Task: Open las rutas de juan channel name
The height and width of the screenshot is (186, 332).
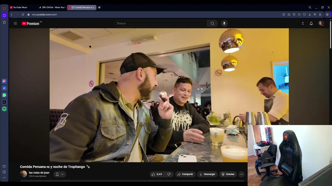Action: [x=39, y=173]
